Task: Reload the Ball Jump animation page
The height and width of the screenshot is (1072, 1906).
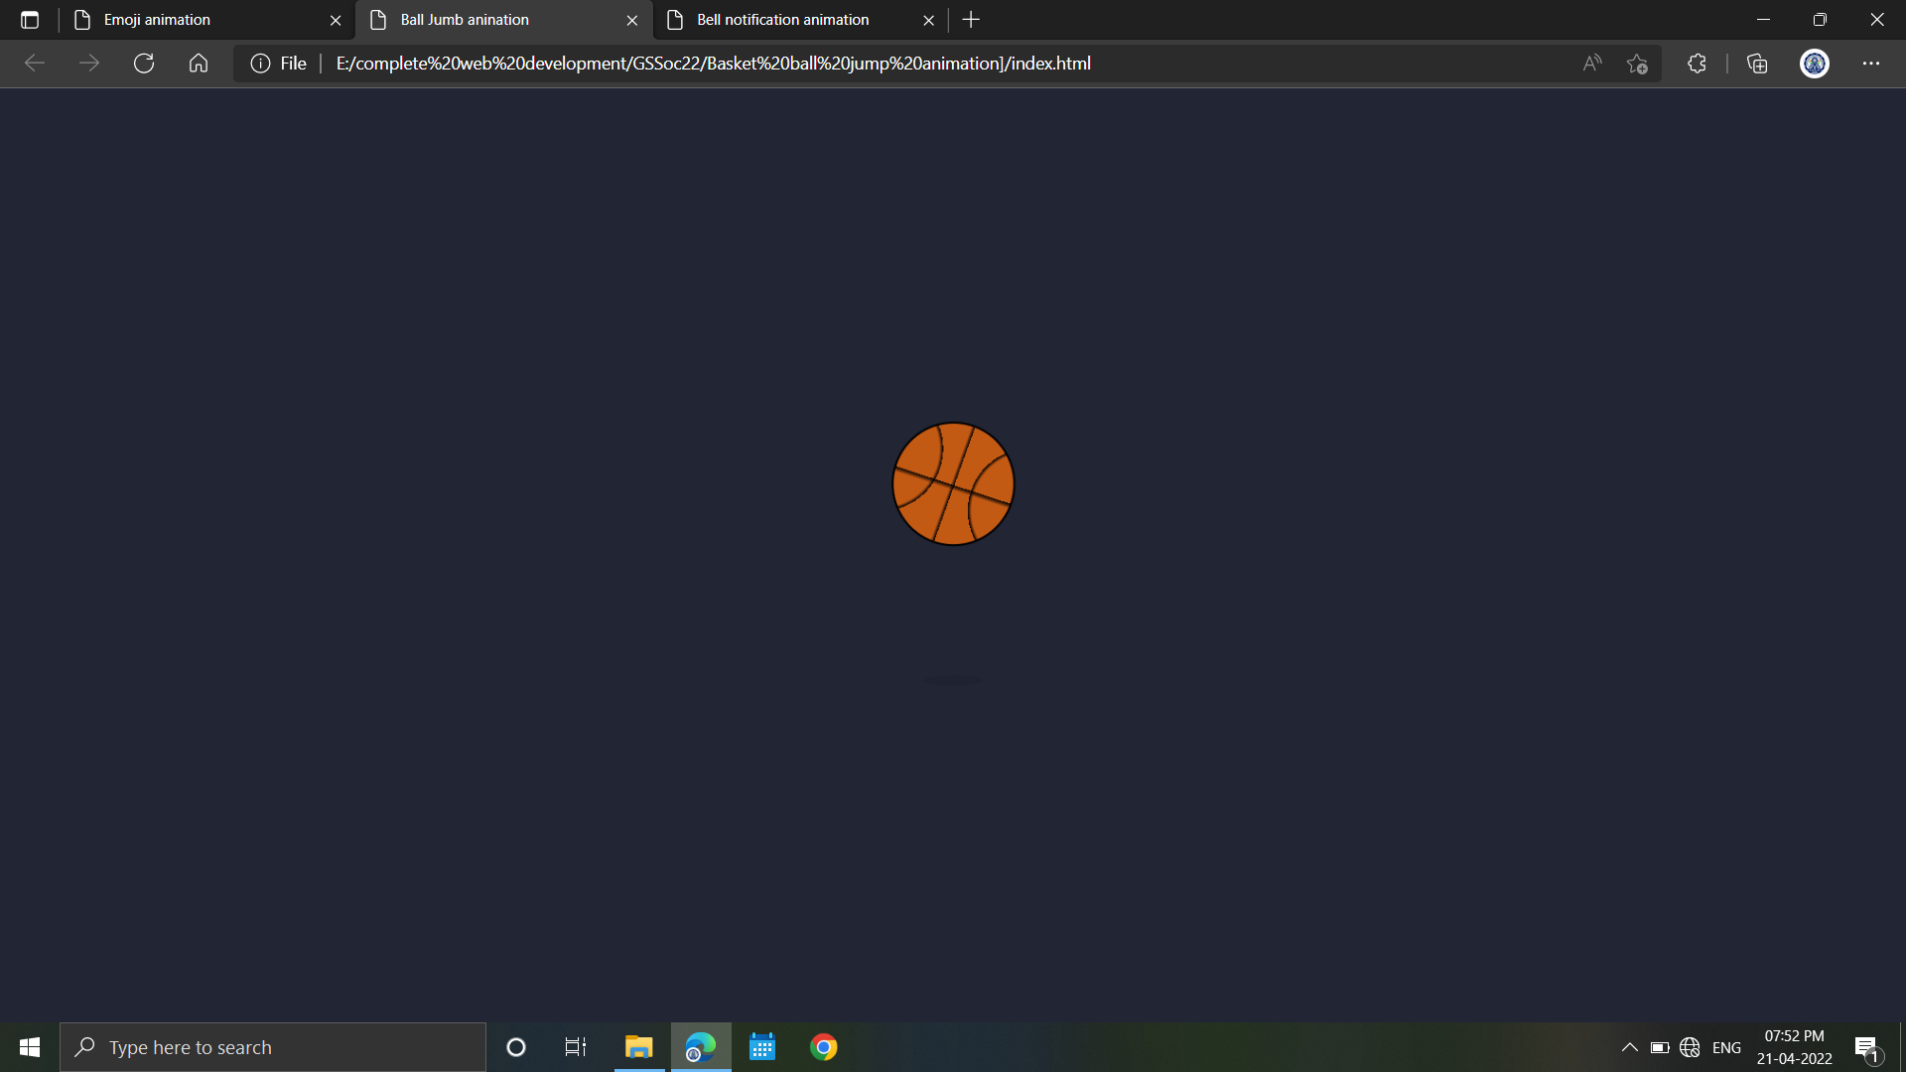Action: coord(144,63)
